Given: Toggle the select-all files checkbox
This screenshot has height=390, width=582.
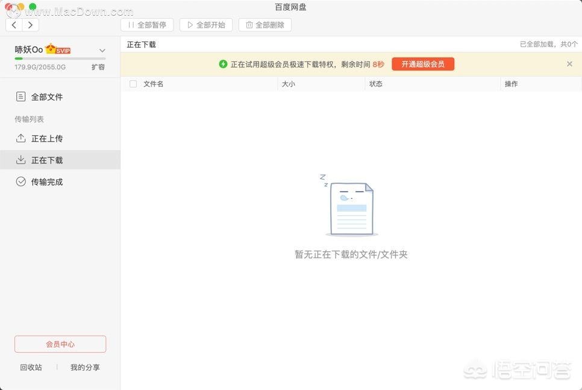Looking at the screenshot, I should pos(133,84).
